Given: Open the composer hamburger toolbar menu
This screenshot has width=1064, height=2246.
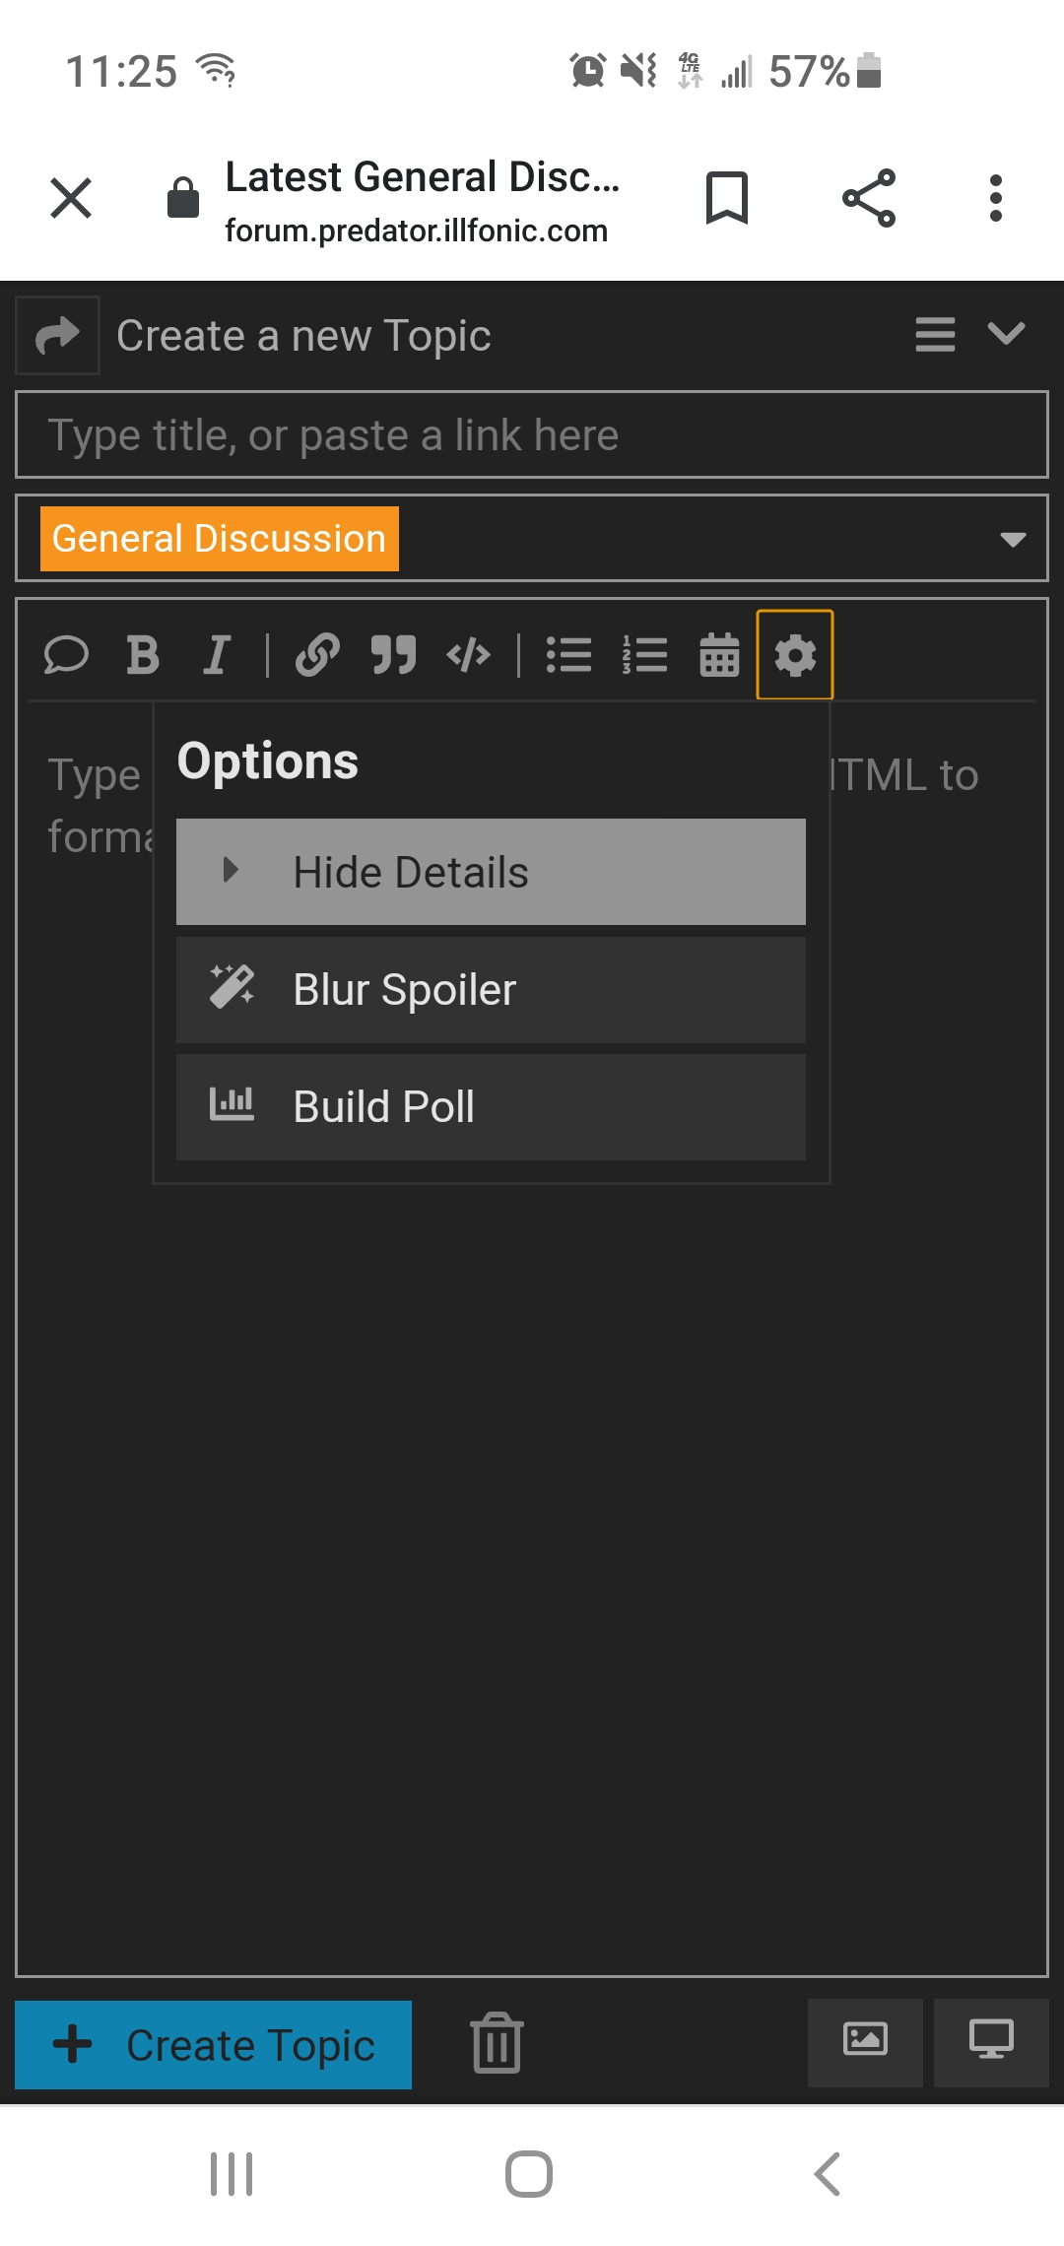Looking at the screenshot, I should [935, 334].
